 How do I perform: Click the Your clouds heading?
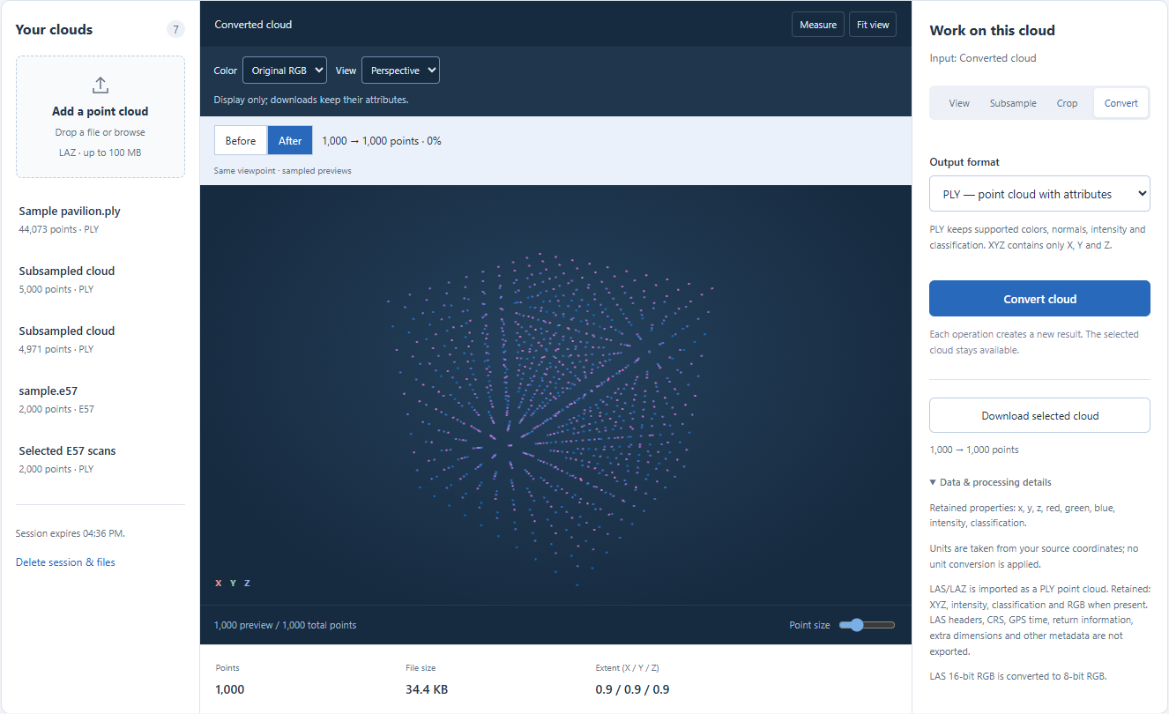pos(54,30)
